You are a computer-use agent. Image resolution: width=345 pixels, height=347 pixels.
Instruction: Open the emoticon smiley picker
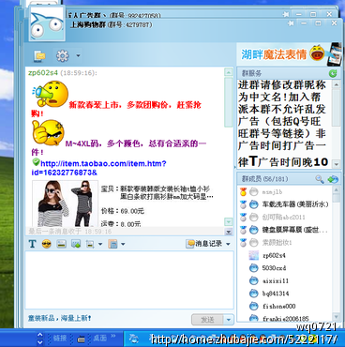[47, 244]
